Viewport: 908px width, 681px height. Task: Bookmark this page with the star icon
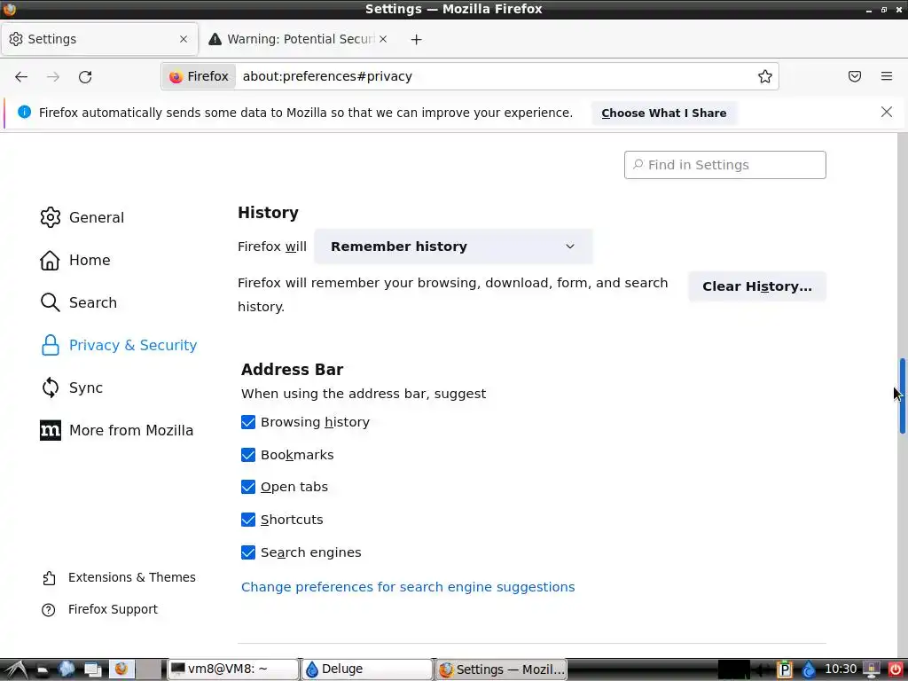point(765,76)
